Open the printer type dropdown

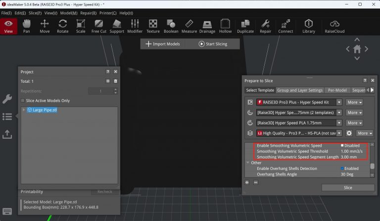click(x=299, y=102)
